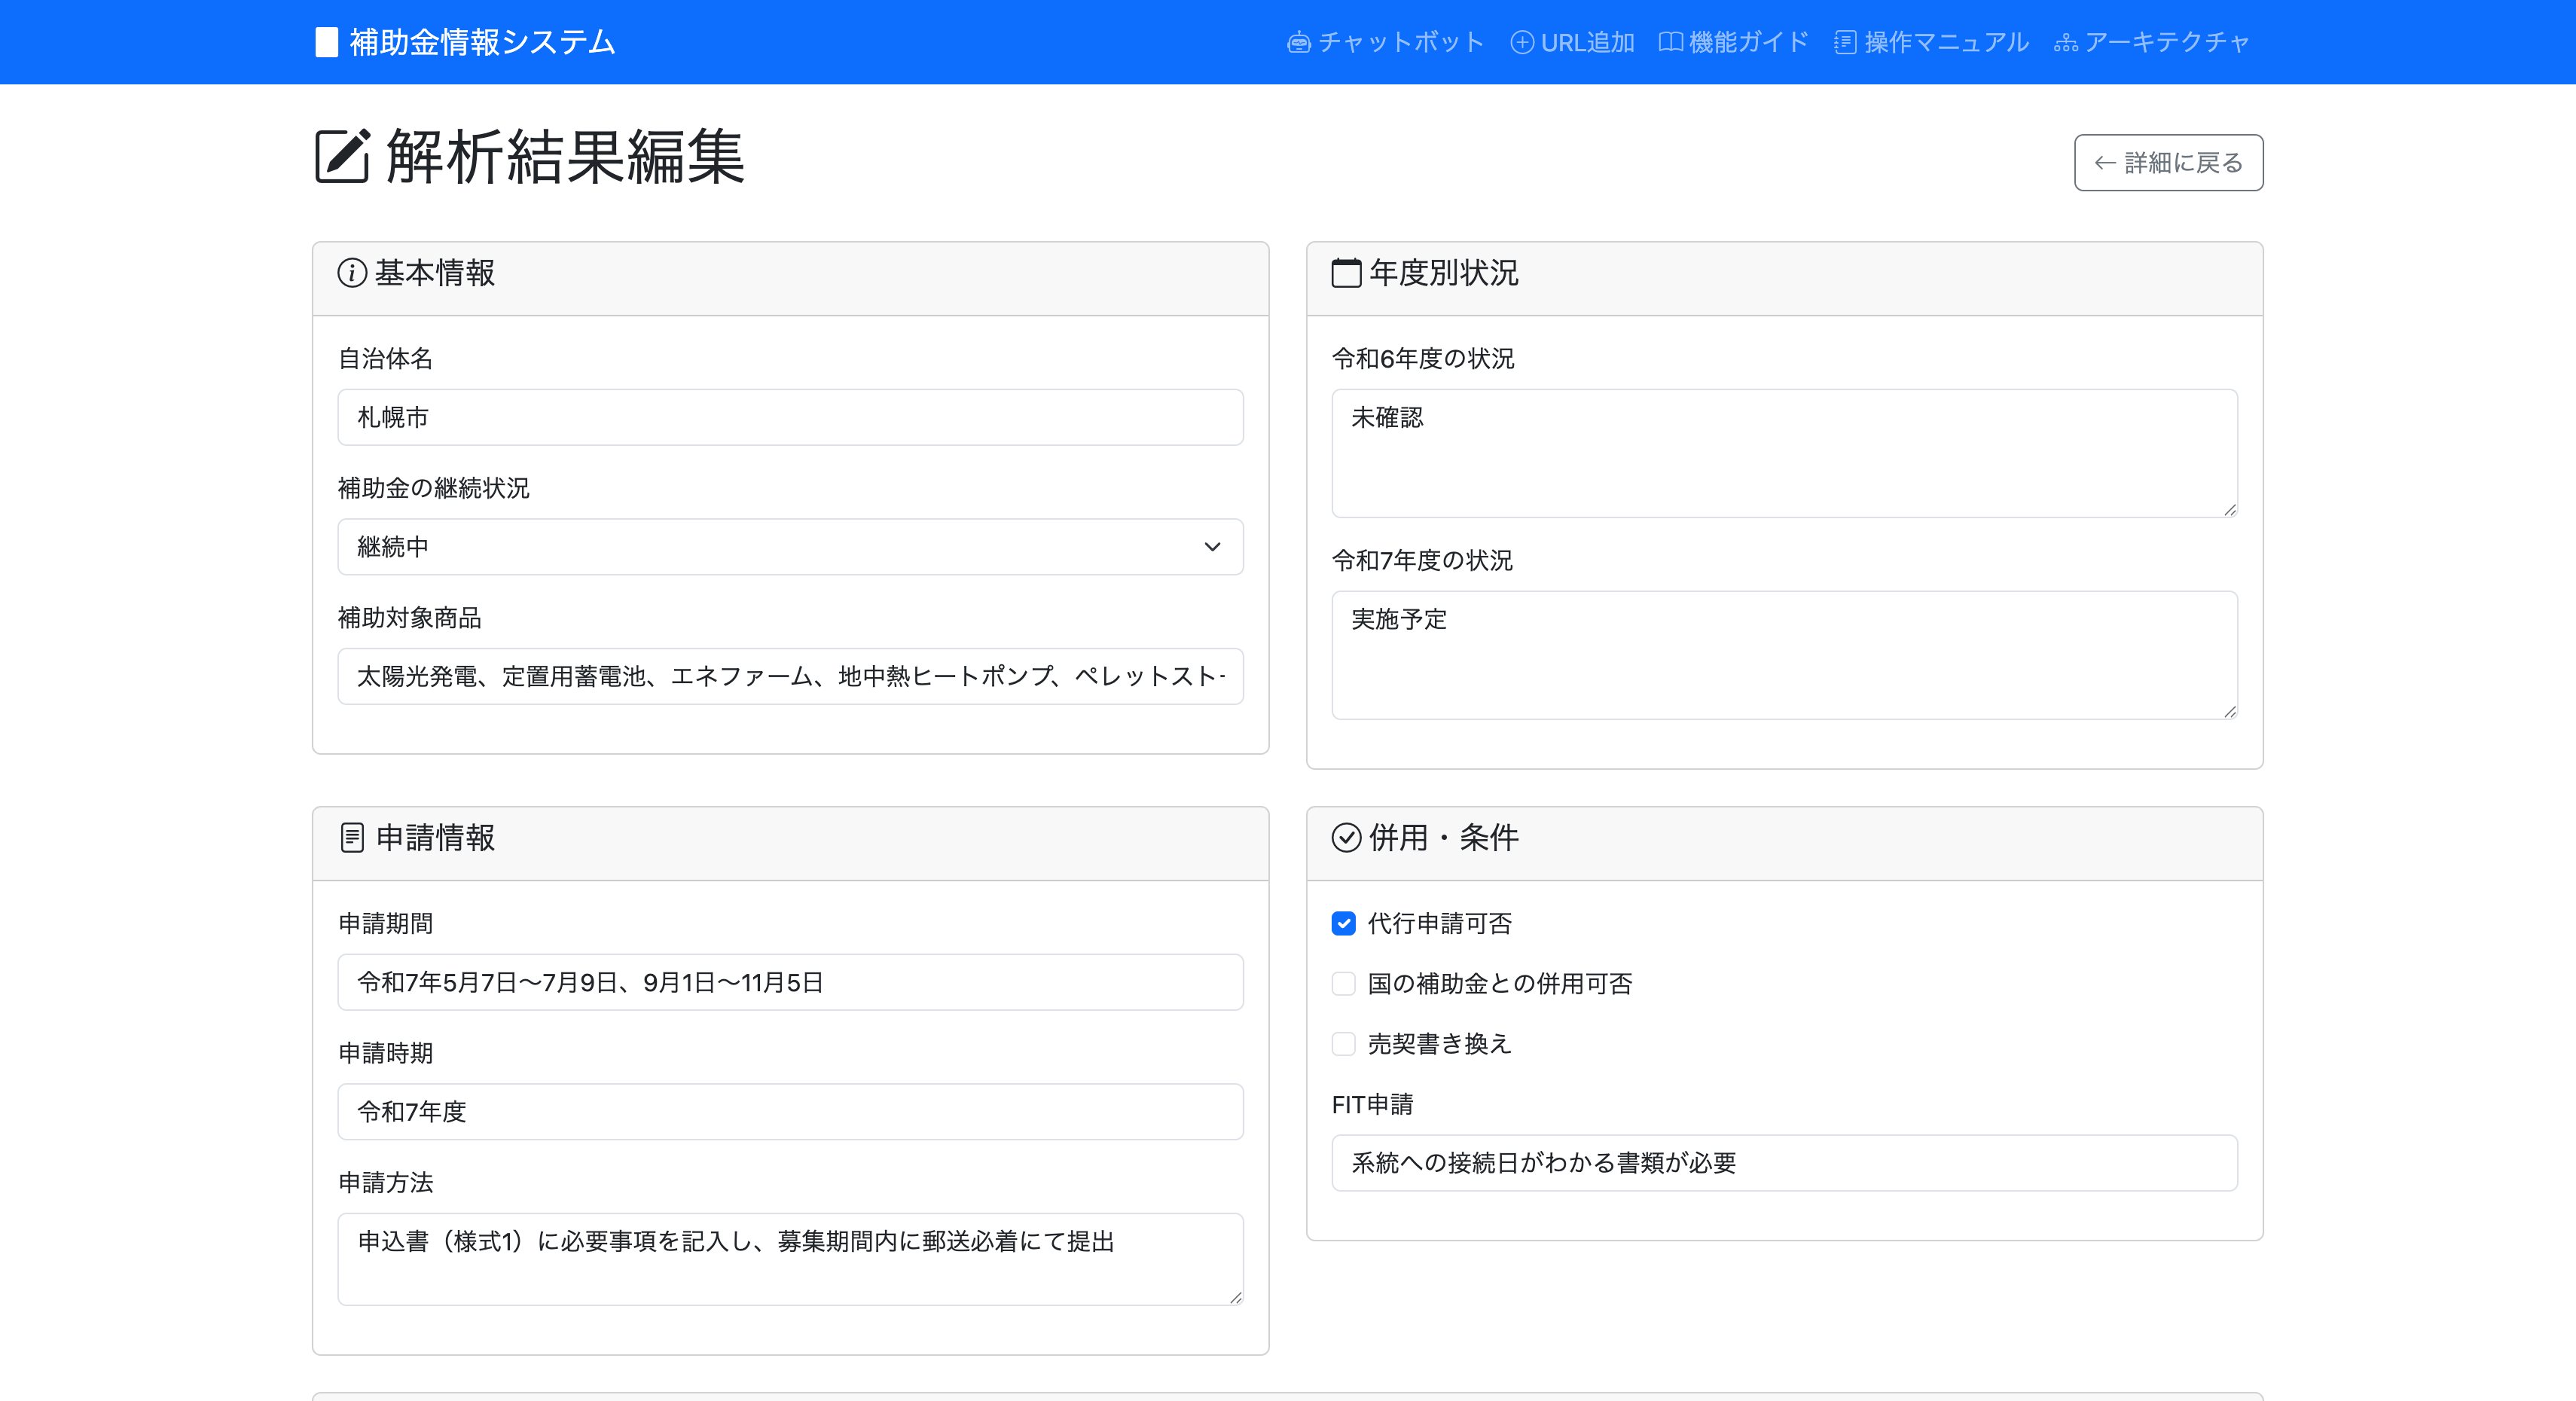Uncheck the 代行申請可否 checkbox

click(x=1343, y=924)
